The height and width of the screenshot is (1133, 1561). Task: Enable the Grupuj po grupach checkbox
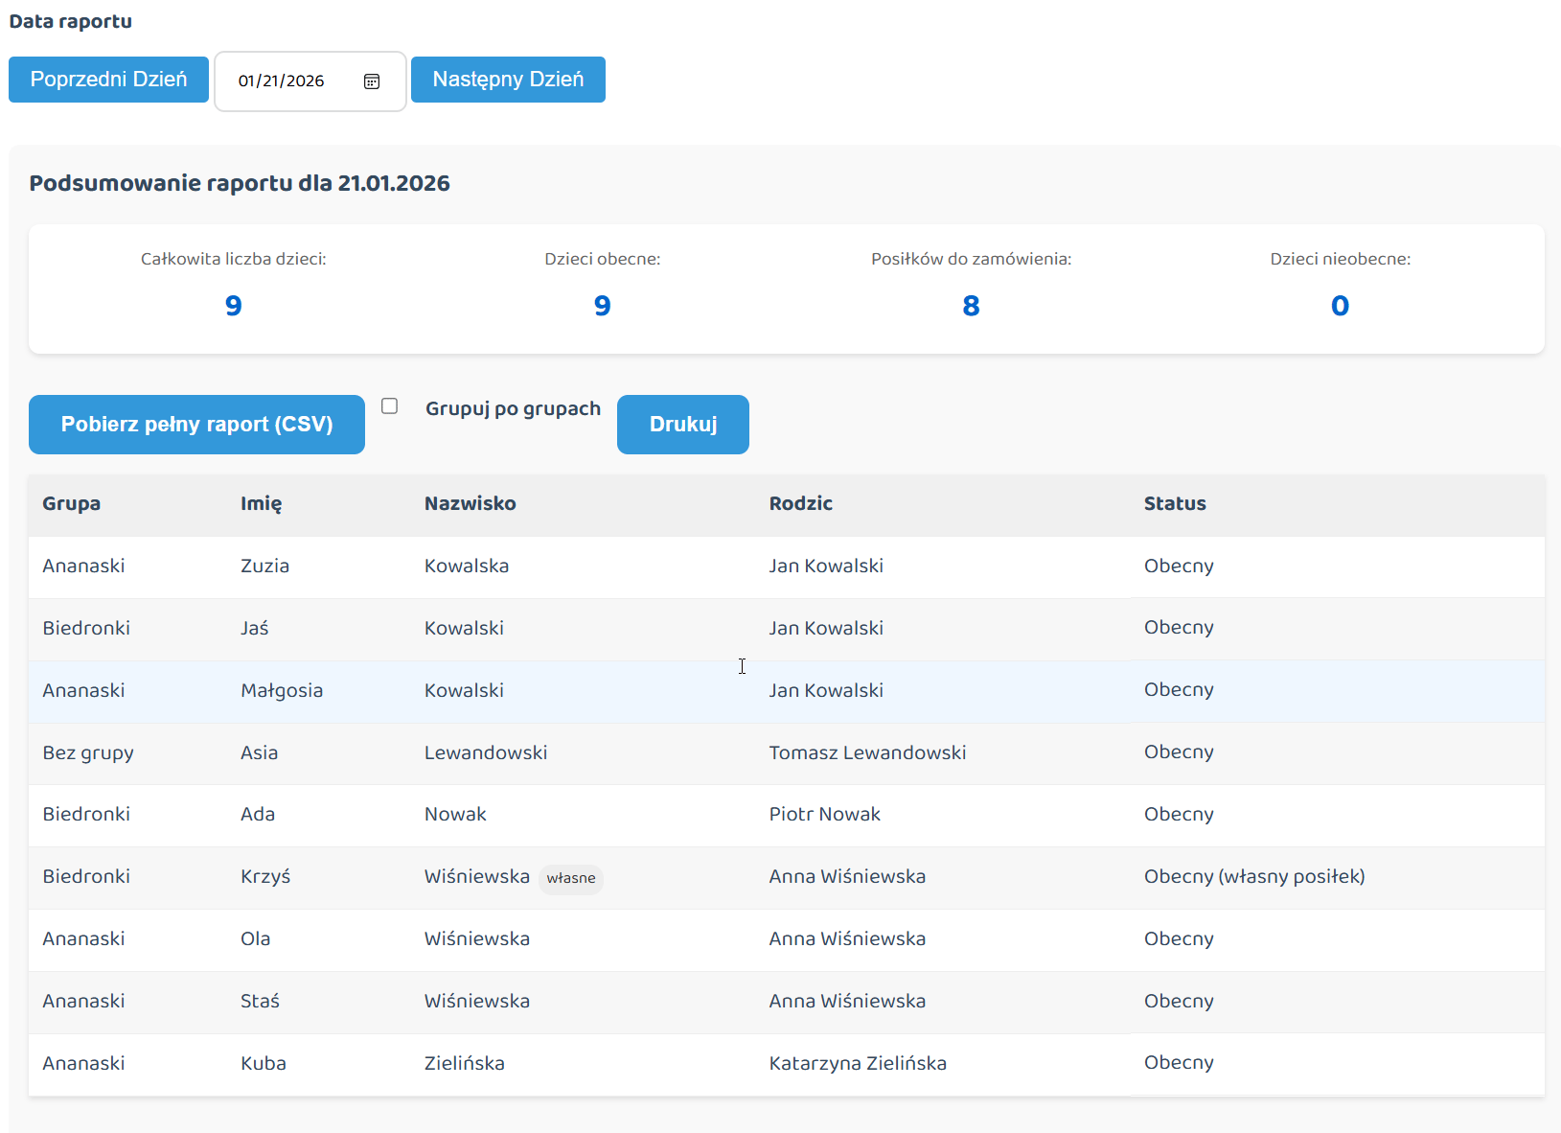tap(389, 406)
